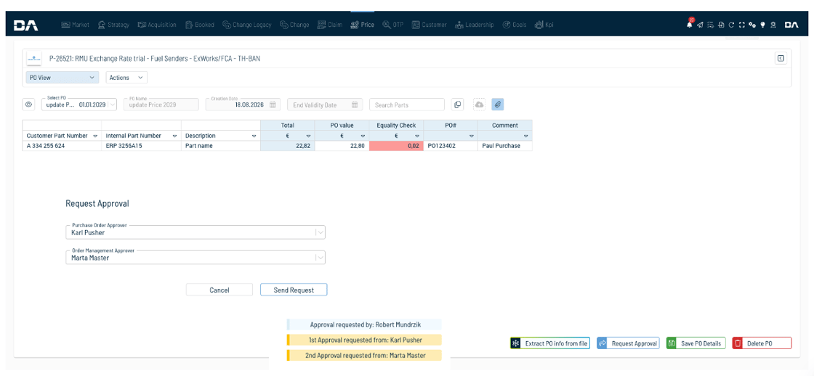Image resolution: width=814 pixels, height=376 pixels.
Task: Click the PO Name field
Action: pyautogui.click(x=161, y=105)
